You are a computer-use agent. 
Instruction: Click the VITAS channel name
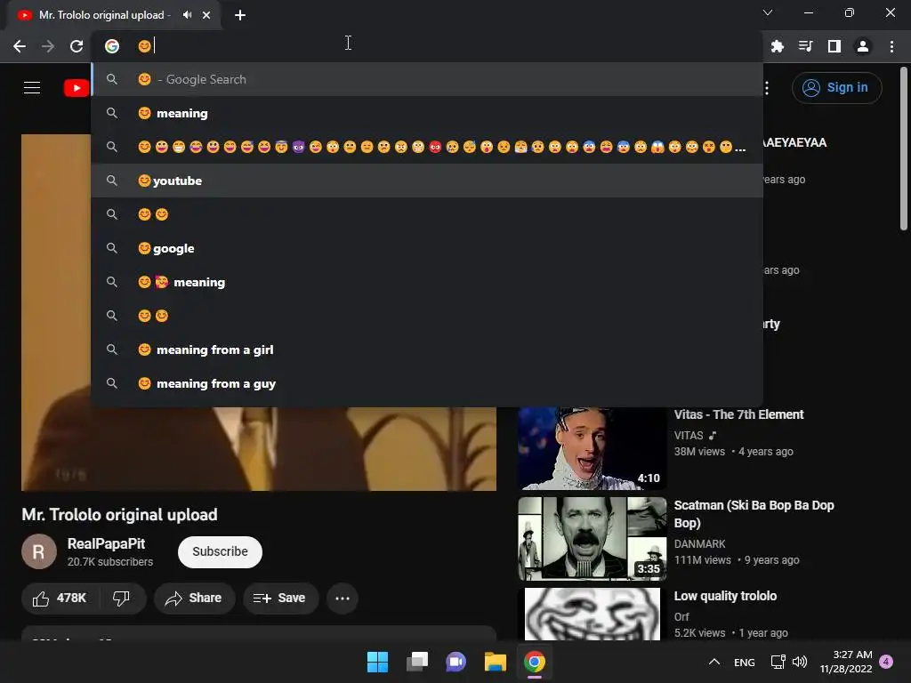click(689, 436)
